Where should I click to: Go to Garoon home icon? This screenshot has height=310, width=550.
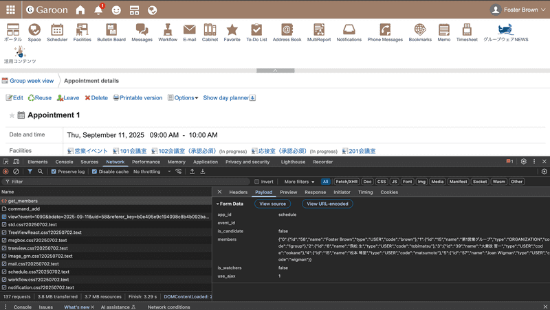tap(80, 10)
